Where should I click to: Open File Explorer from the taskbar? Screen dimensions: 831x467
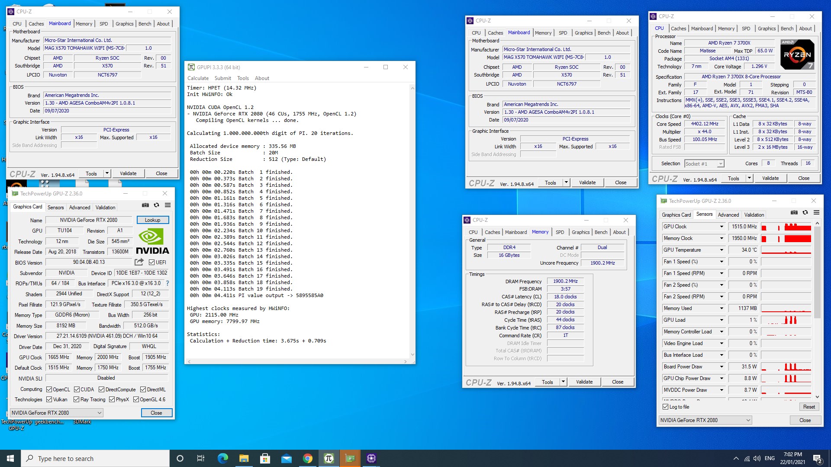click(x=244, y=458)
